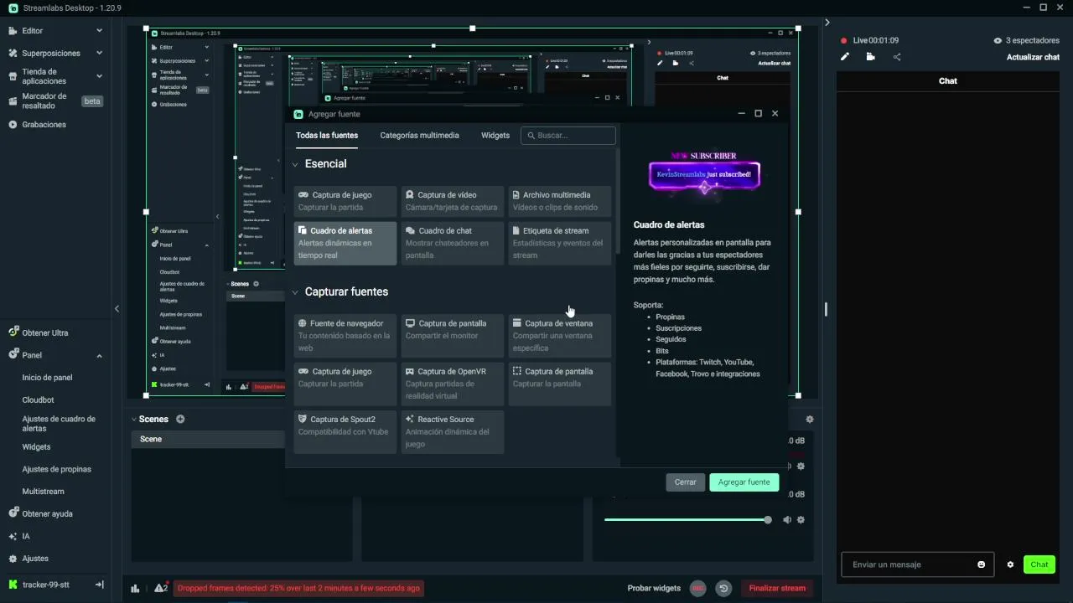Viewport: 1073px width, 603px height.
Task: Click Finalizar stream button
Action: pyautogui.click(x=777, y=589)
